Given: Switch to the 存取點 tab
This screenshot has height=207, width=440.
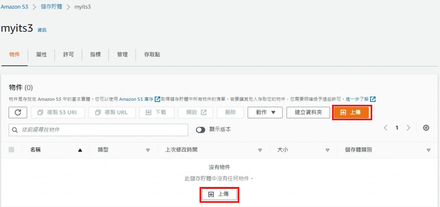Looking at the screenshot, I should (152, 55).
